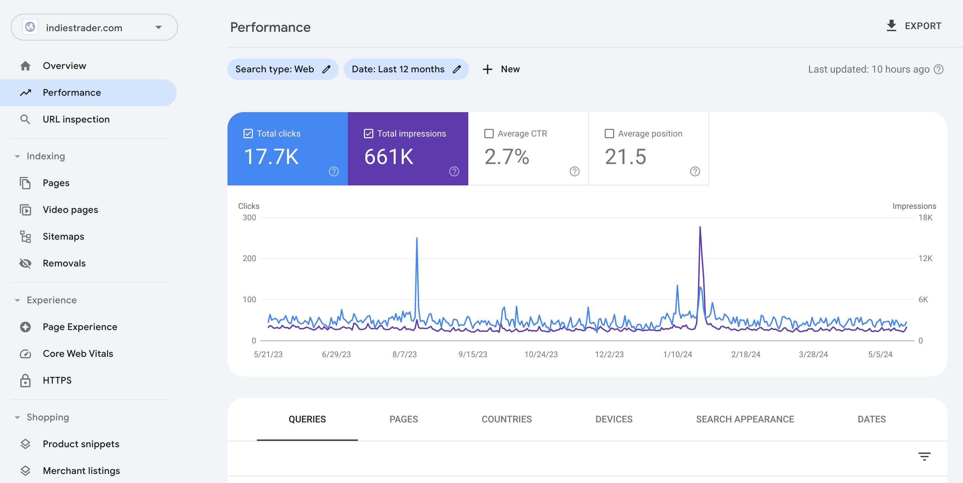
Task: Switch to the Pages tab
Action: [403, 419]
